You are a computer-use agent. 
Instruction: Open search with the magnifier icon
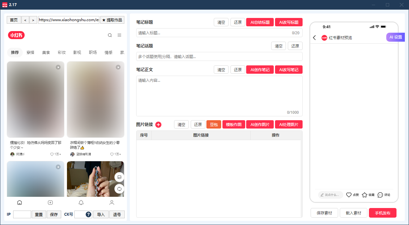(x=110, y=35)
